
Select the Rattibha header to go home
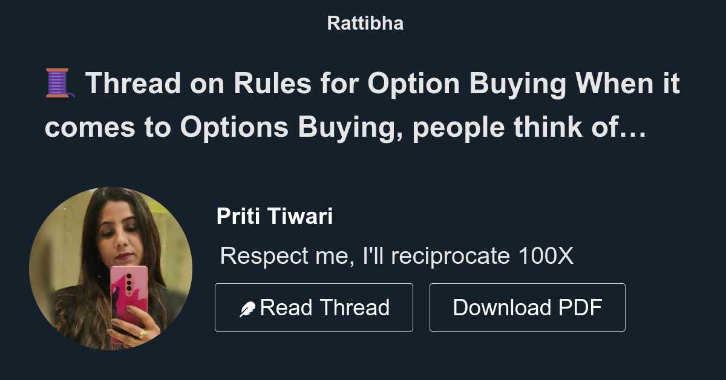tap(364, 23)
